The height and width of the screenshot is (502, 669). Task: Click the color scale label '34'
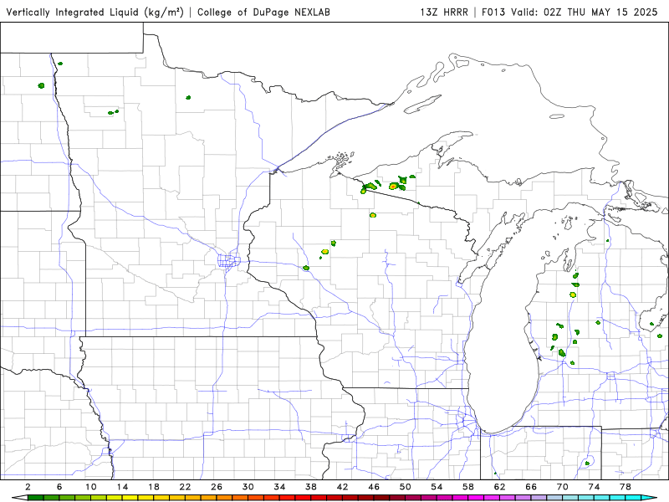tap(279, 487)
